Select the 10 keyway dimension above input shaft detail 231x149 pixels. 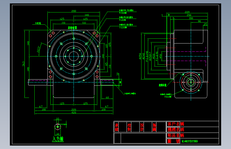tap(58, 119)
